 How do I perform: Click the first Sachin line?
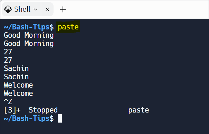16,69
